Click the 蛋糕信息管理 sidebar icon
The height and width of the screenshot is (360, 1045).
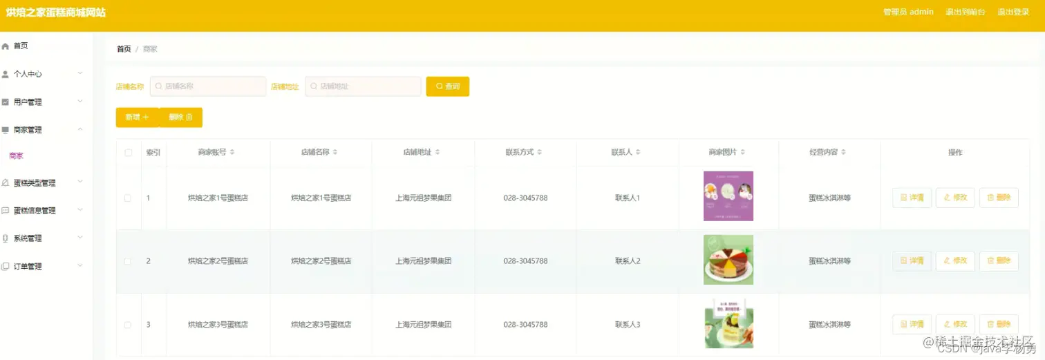click(x=6, y=211)
